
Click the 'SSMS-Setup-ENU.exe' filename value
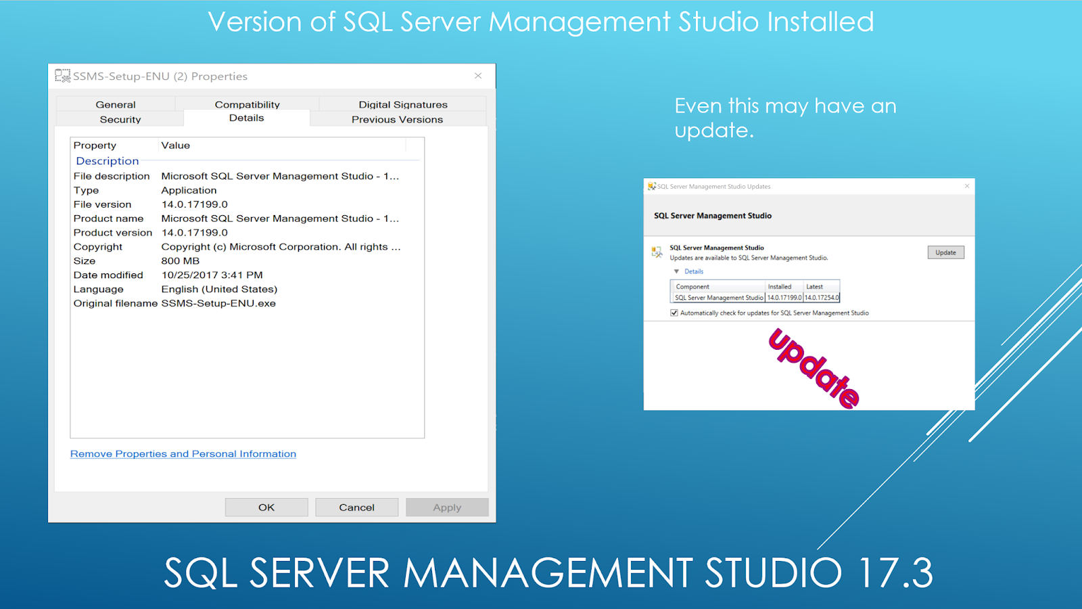click(x=218, y=304)
